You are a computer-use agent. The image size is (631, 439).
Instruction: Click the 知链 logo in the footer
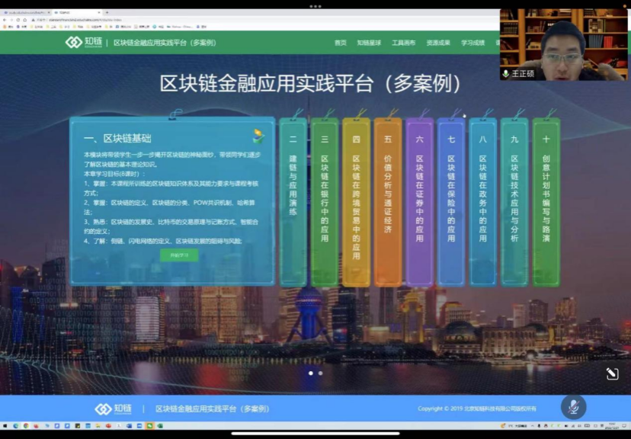point(114,409)
